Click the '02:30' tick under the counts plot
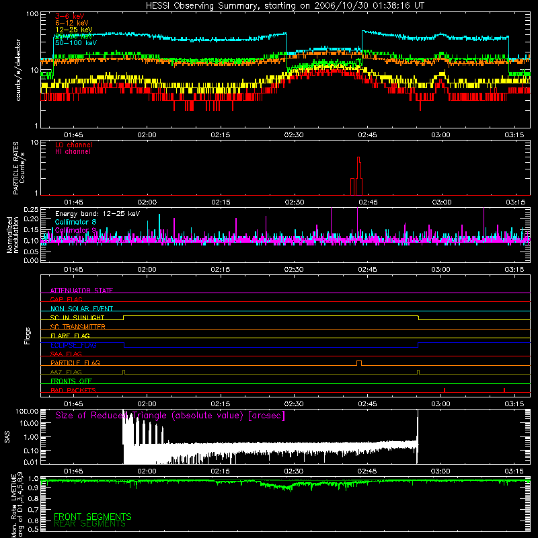 pos(294,135)
